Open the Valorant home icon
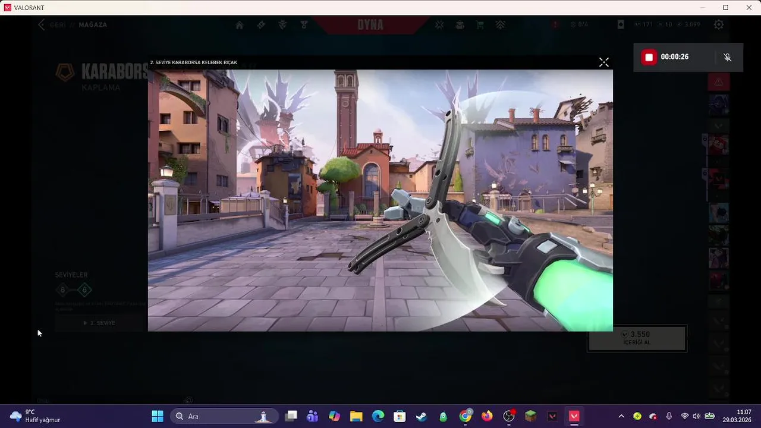 coord(240,25)
